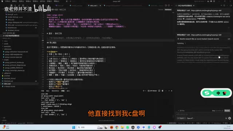Viewport: 233px width, 131px height.
Task: Expand the Exploring step chevron
Action: [x=185, y=43]
